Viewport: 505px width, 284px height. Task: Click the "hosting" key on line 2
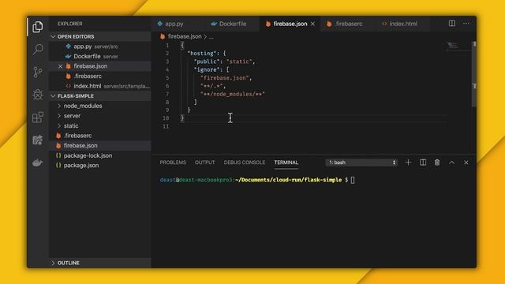(x=202, y=53)
